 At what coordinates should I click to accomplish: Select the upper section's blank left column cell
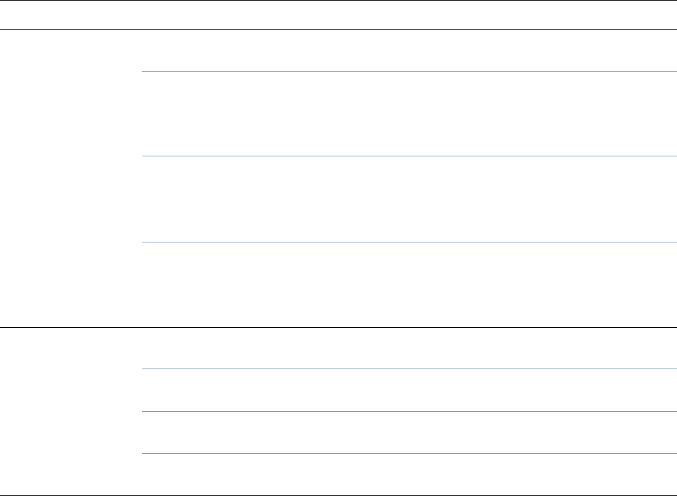tap(71, 178)
